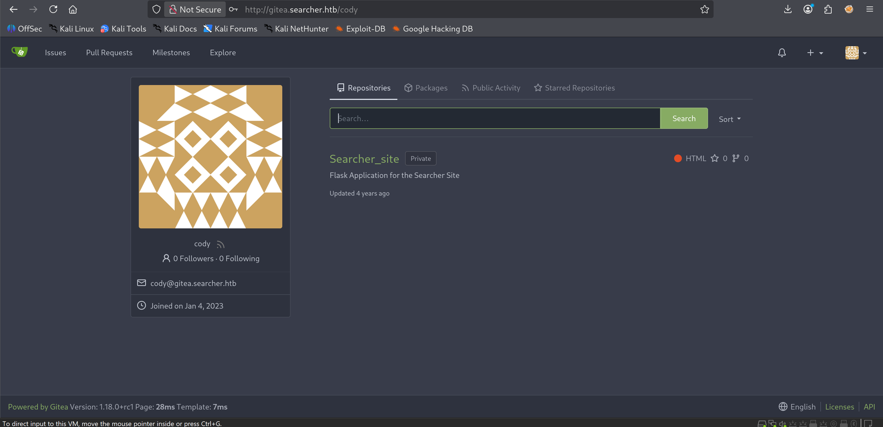Image resolution: width=883 pixels, height=427 pixels.
Task: Open Pull Requests in the navigation bar
Action: pyautogui.click(x=109, y=52)
